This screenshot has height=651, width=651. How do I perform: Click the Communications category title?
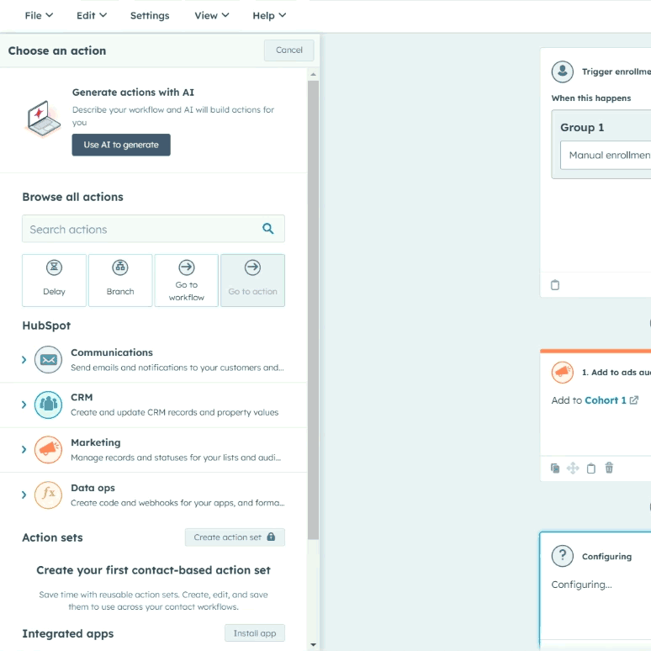pyautogui.click(x=112, y=352)
